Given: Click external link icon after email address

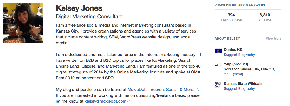Looking at the screenshot, I should pos(129,101).
